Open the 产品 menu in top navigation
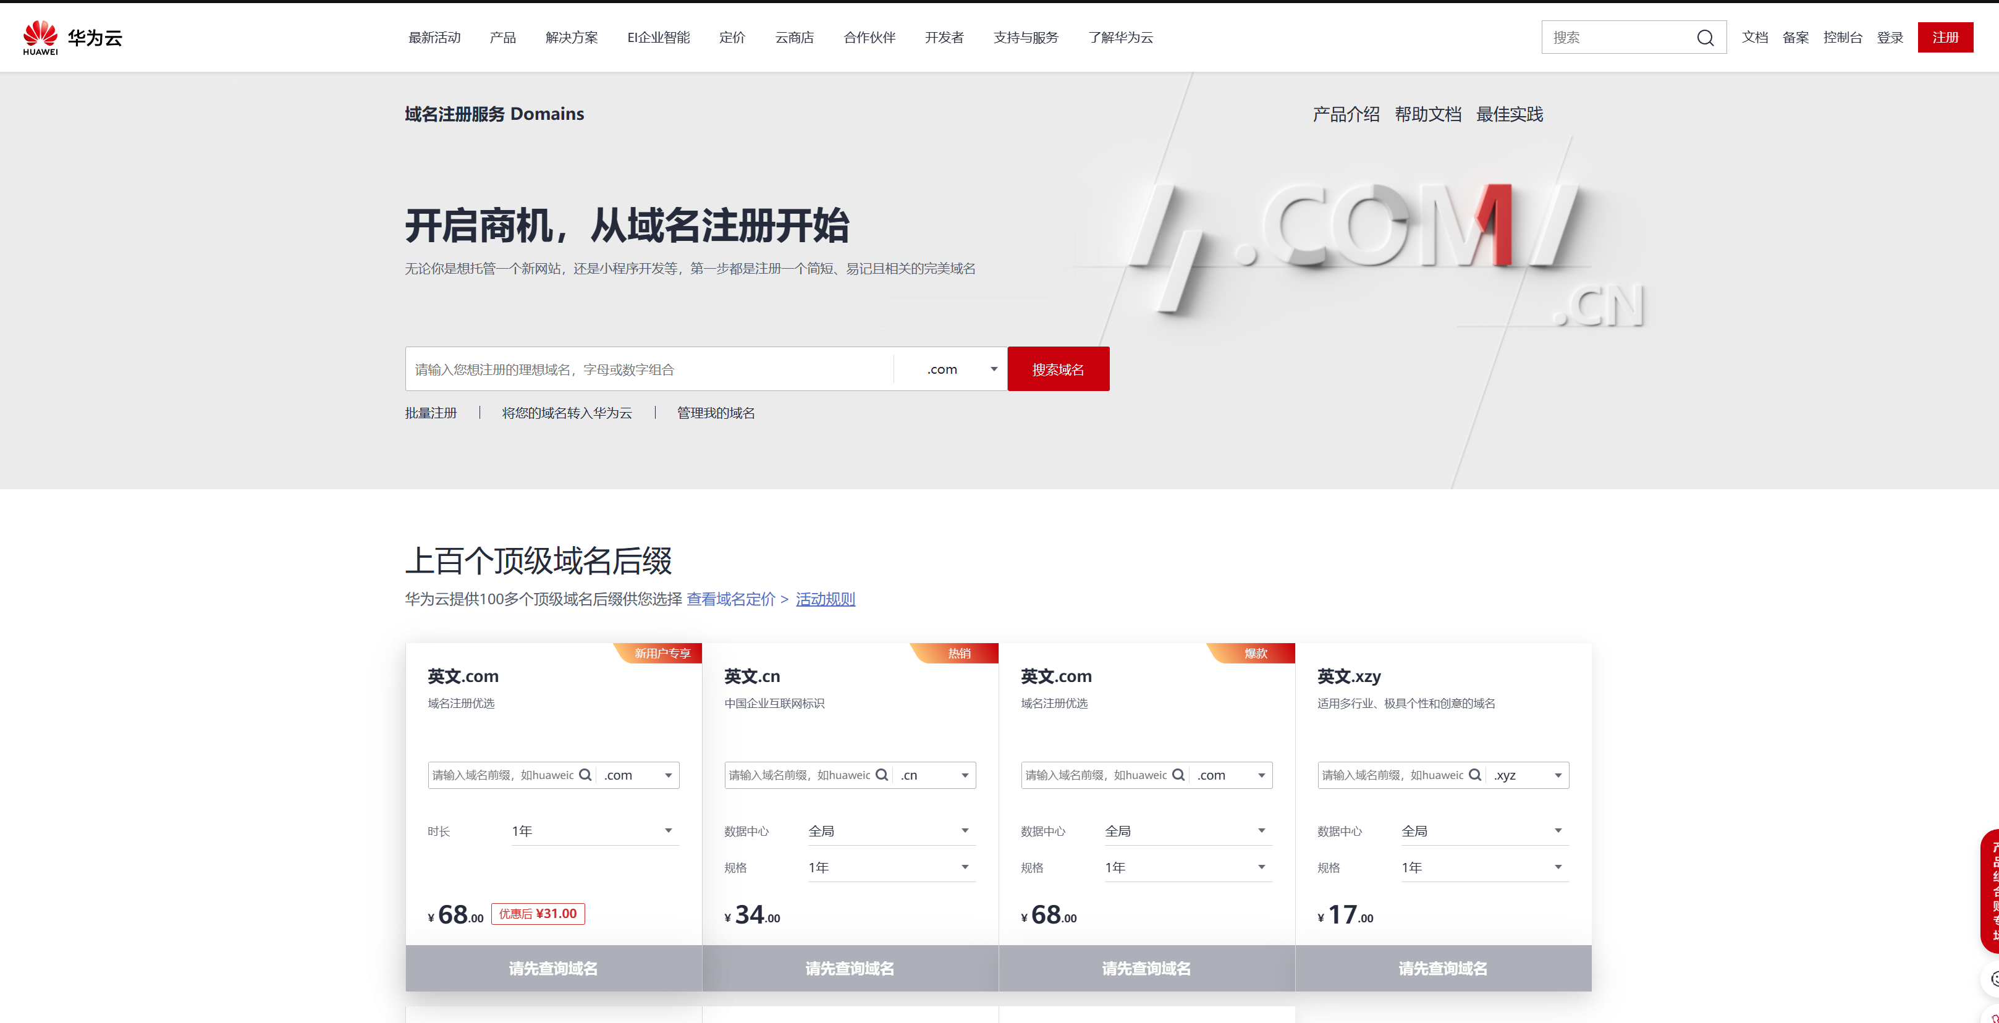This screenshot has height=1023, width=1999. click(503, 37)
